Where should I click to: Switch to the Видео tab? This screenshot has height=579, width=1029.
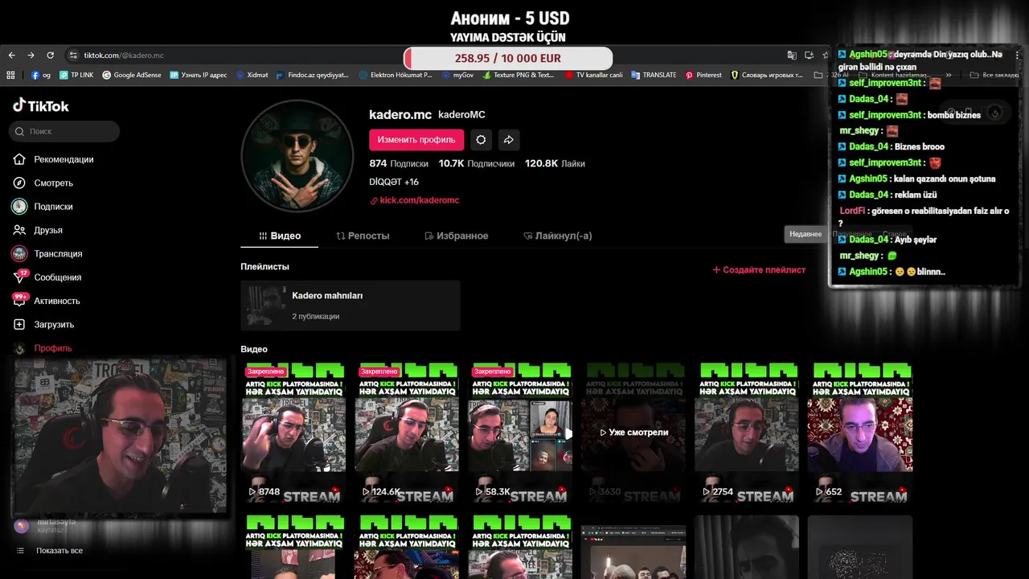point(280,236)
